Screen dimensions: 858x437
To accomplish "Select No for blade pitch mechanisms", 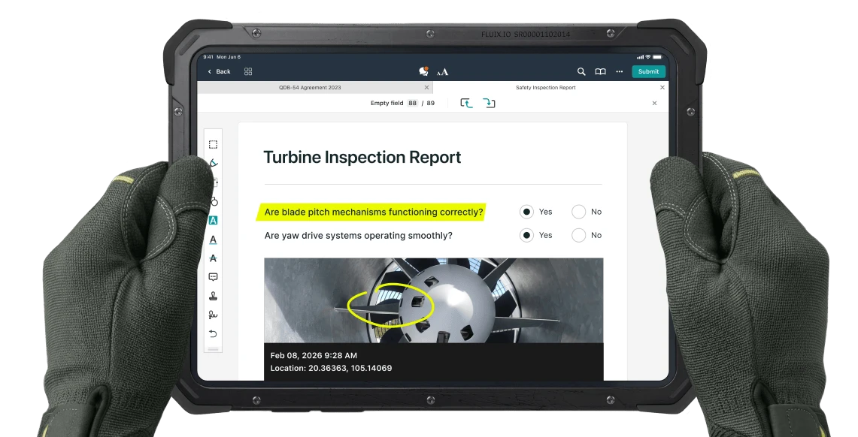I will point(578,212).
